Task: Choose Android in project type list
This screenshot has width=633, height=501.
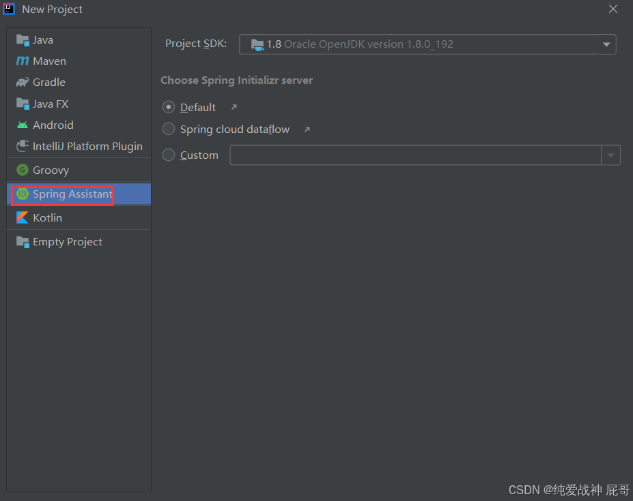Action: coord(79,125)
